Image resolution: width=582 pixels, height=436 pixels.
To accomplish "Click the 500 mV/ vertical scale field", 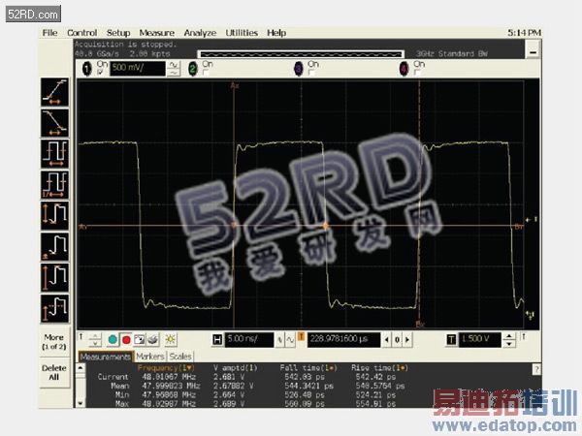I will pos(138,69).
